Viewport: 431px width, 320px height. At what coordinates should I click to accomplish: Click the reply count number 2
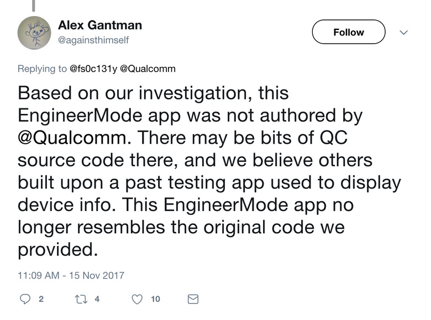[41, 299]
